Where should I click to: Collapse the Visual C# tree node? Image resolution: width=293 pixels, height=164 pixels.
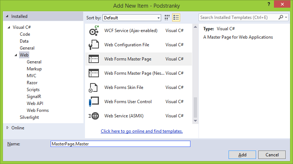(9, 27)
